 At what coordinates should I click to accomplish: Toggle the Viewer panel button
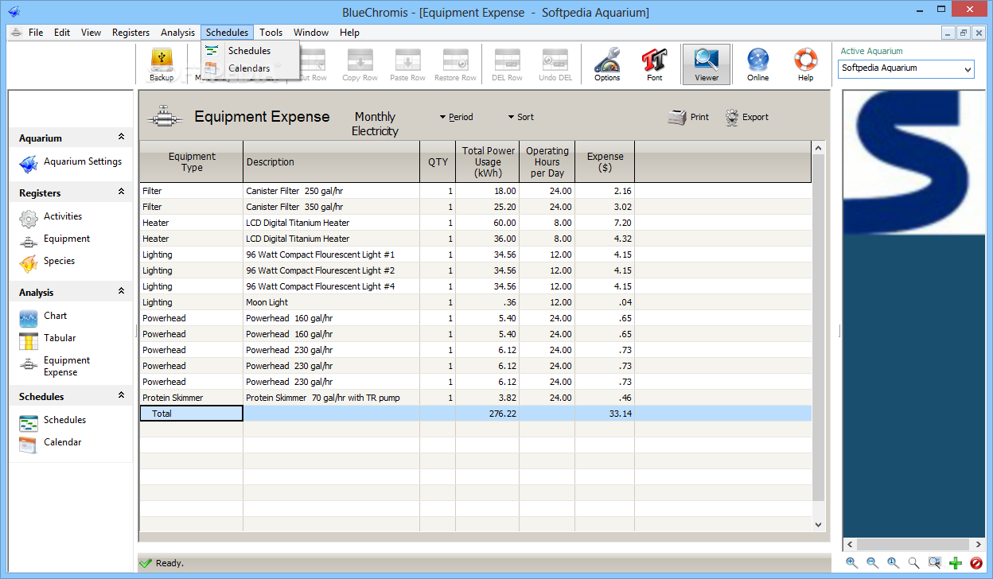click(x=706, y=64)
